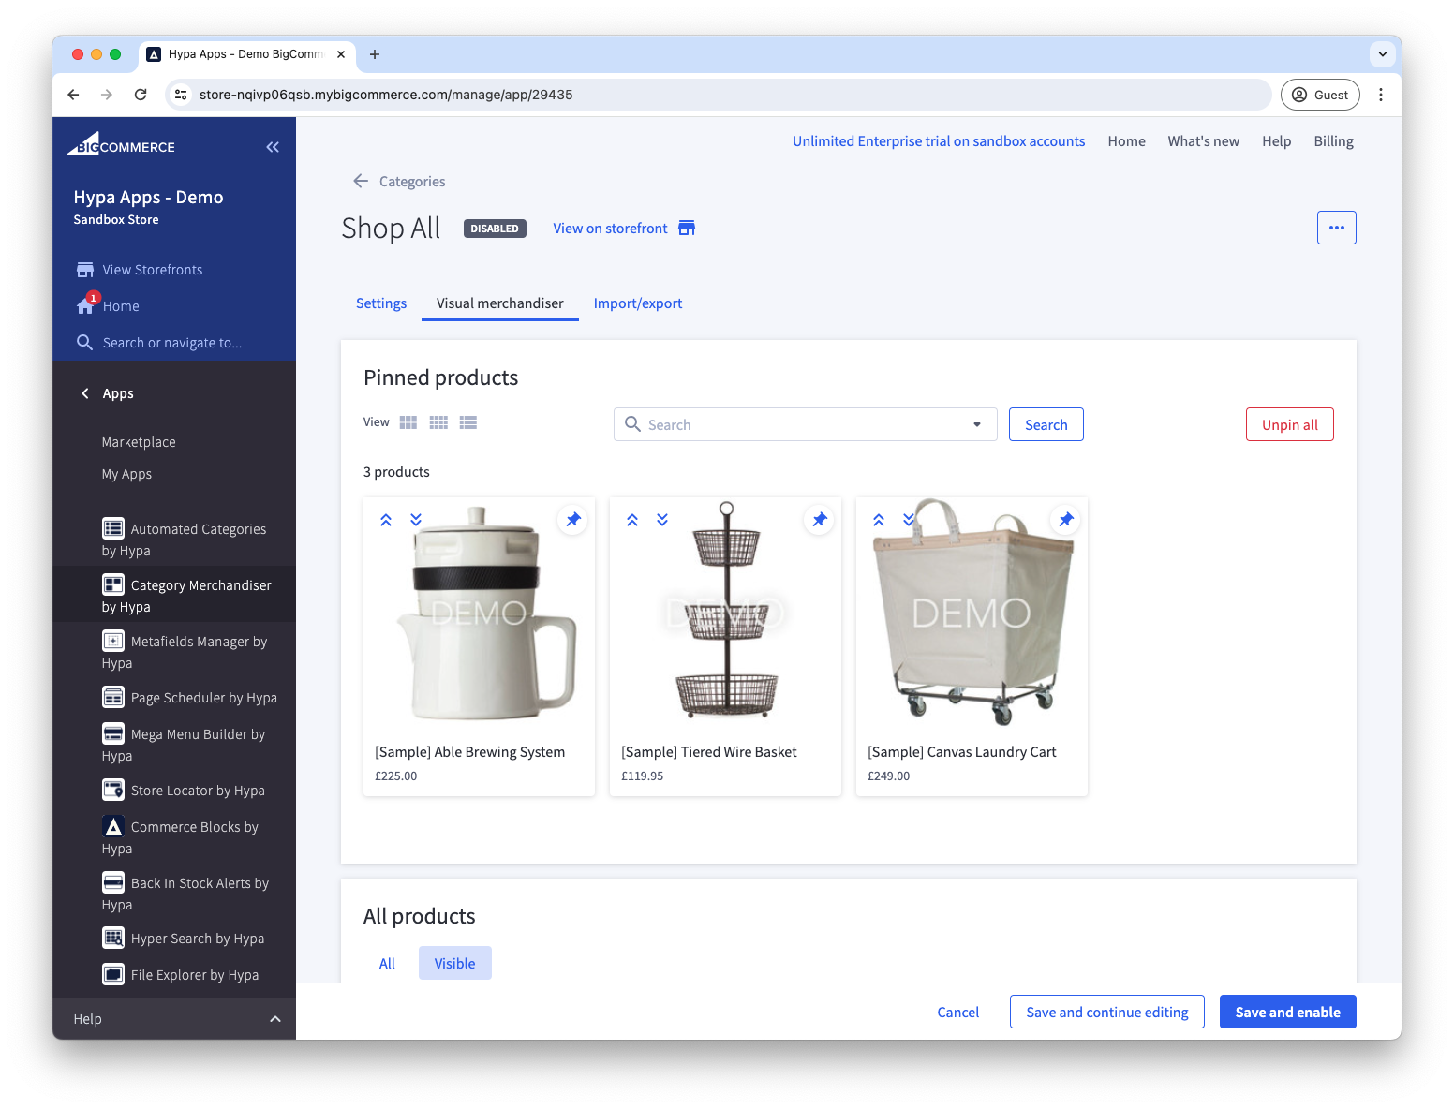Click the Metafields Manager by Hypa icon
Screen dimensions: 1454x1109
[113, 641]
